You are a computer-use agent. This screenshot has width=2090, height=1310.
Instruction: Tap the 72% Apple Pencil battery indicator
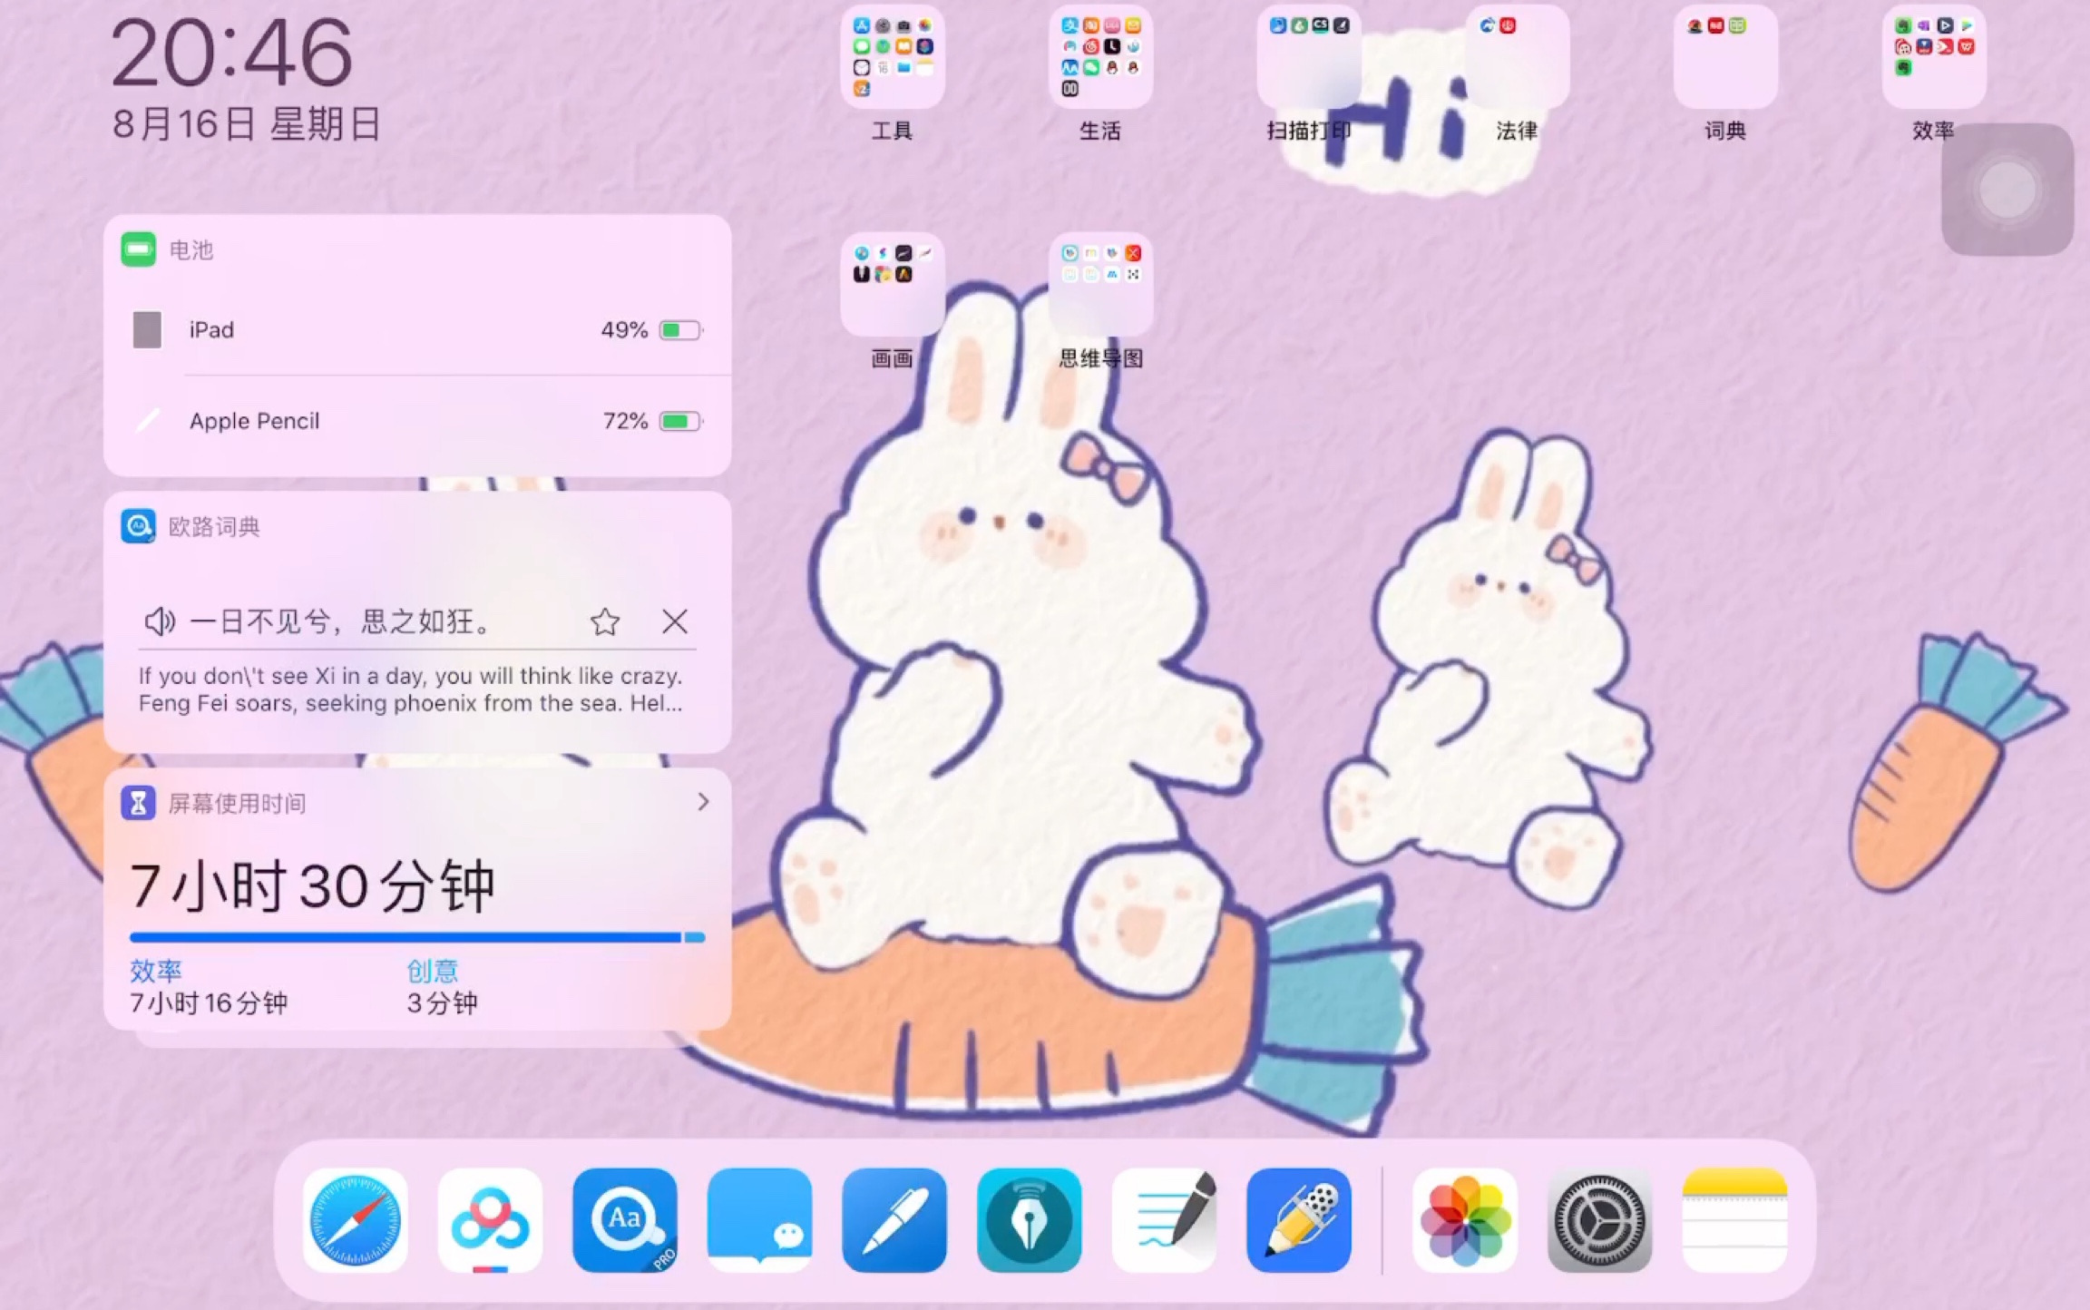(652, 421)
